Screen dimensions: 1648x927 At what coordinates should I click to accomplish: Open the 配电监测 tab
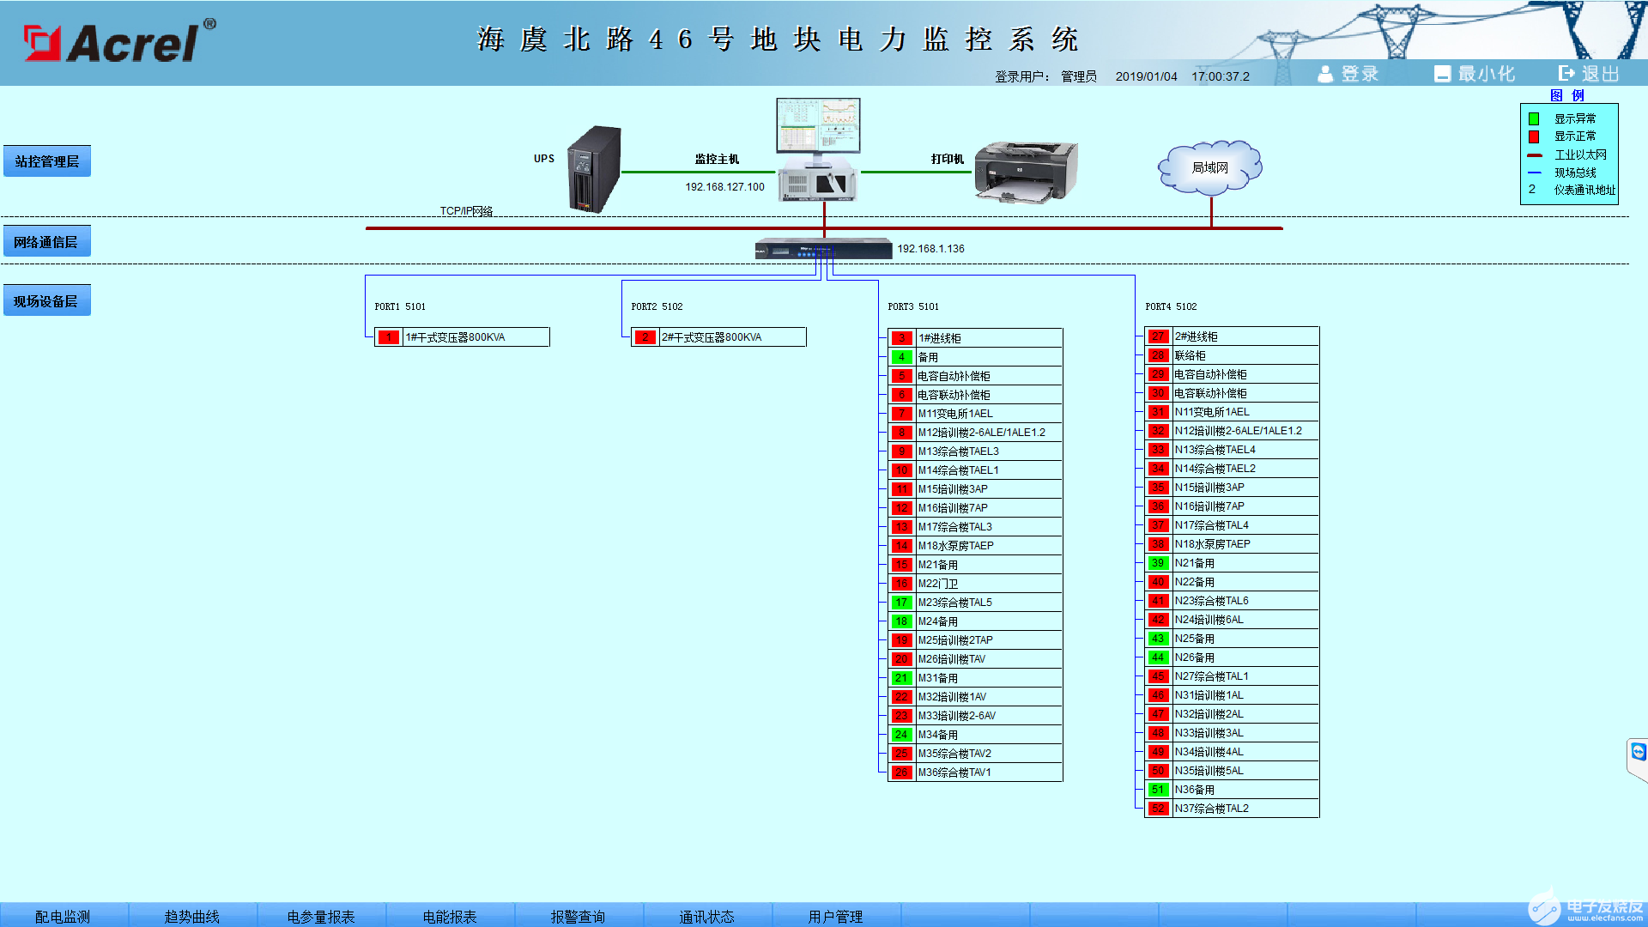(63, 916)
